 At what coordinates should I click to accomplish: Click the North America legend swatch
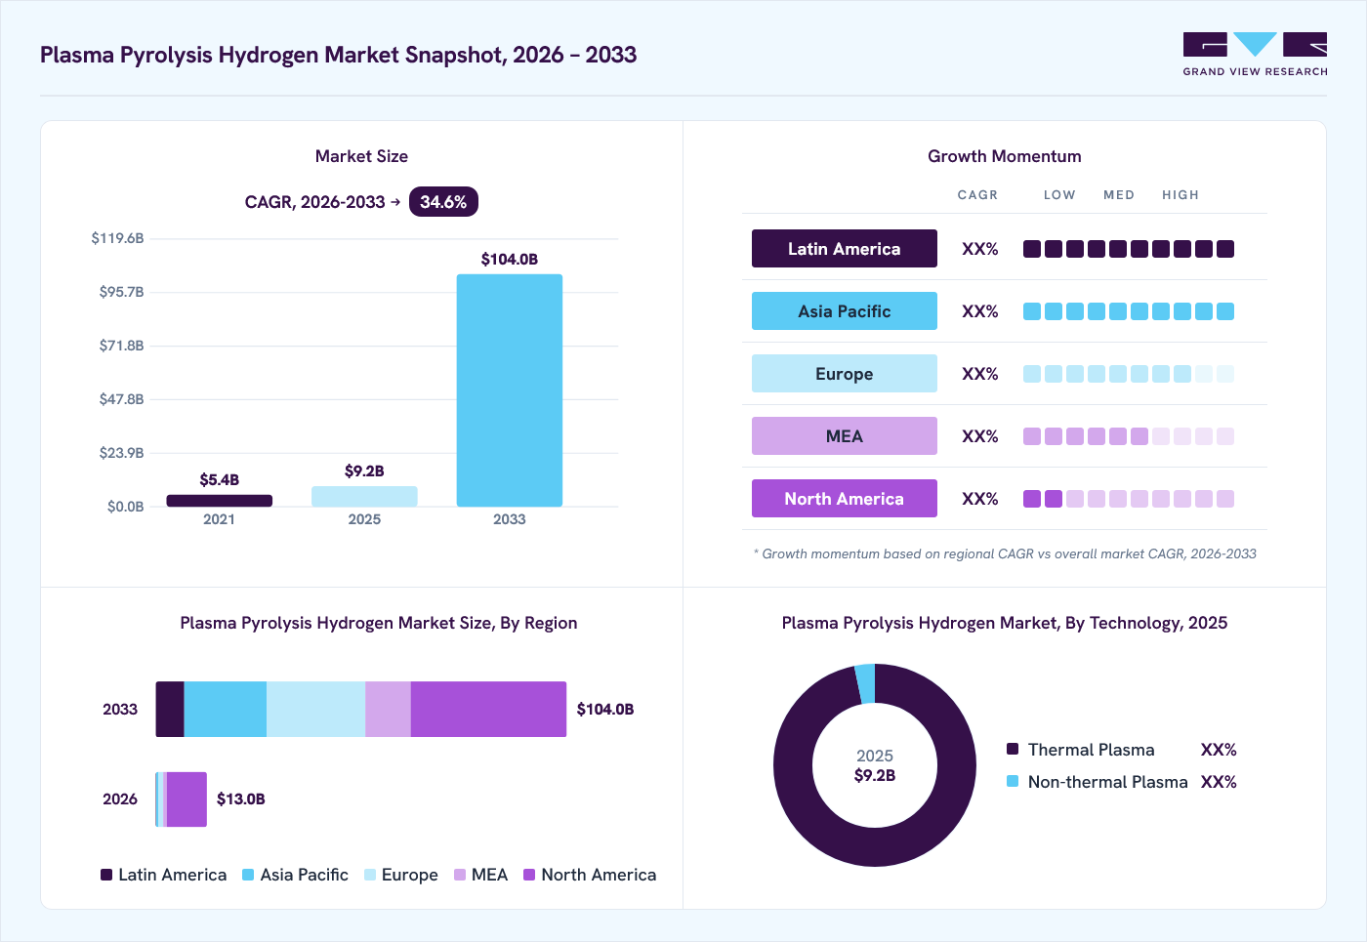click(529, 875)
